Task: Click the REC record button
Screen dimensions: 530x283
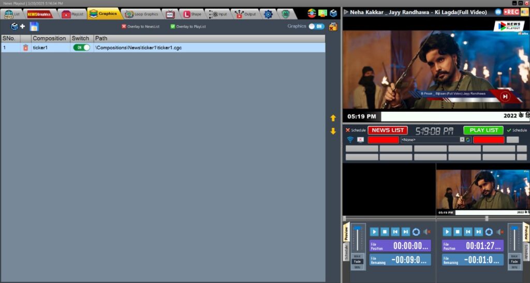Action: [x=511, y=12]
